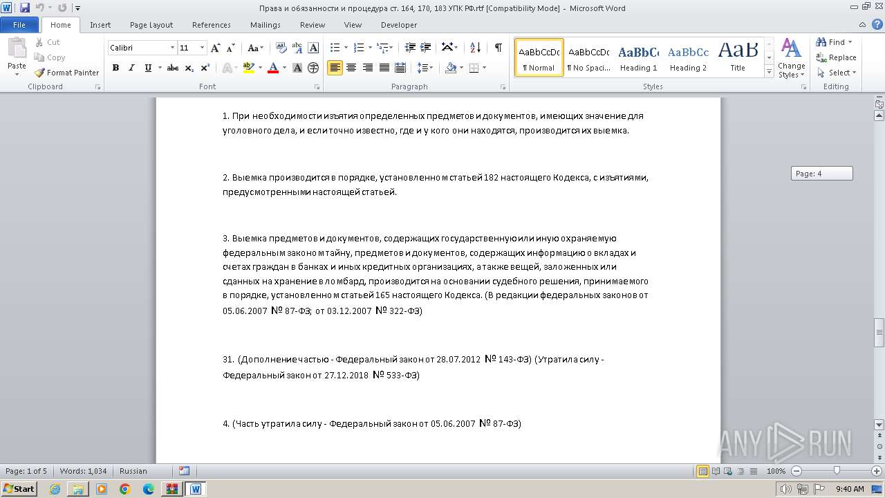This screenshot has height=498, width=885.
Task: Center the paragraph text
Action: click(351, 68)
